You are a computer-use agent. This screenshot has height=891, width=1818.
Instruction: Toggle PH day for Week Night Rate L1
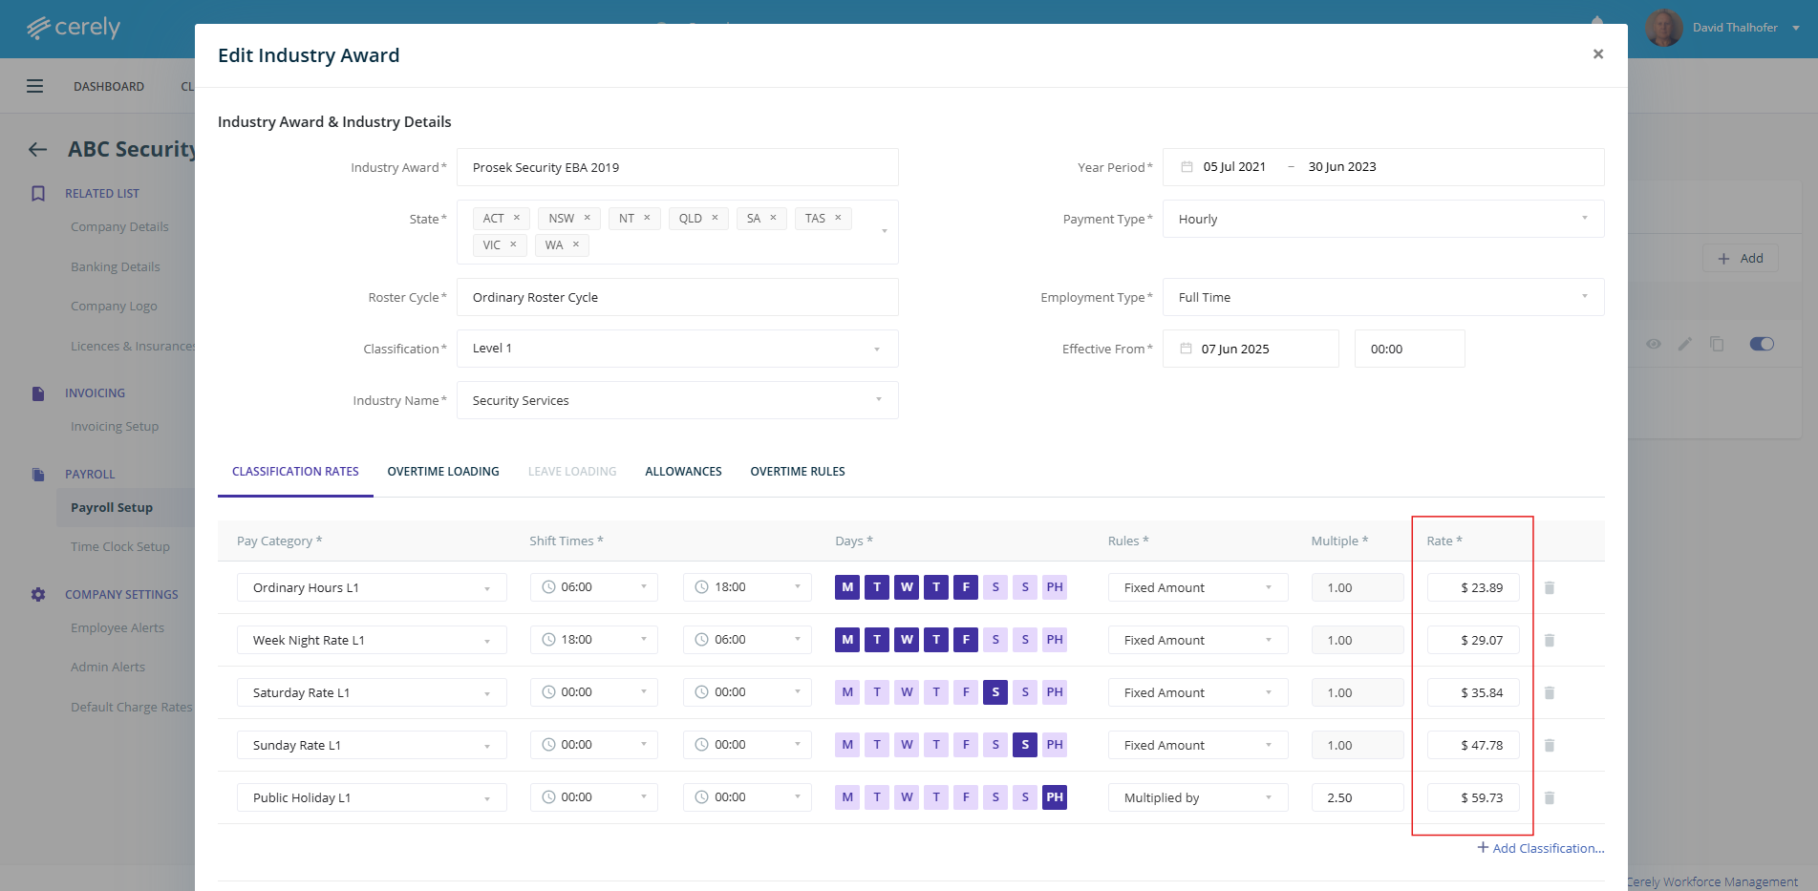(x=1054, y=640)
